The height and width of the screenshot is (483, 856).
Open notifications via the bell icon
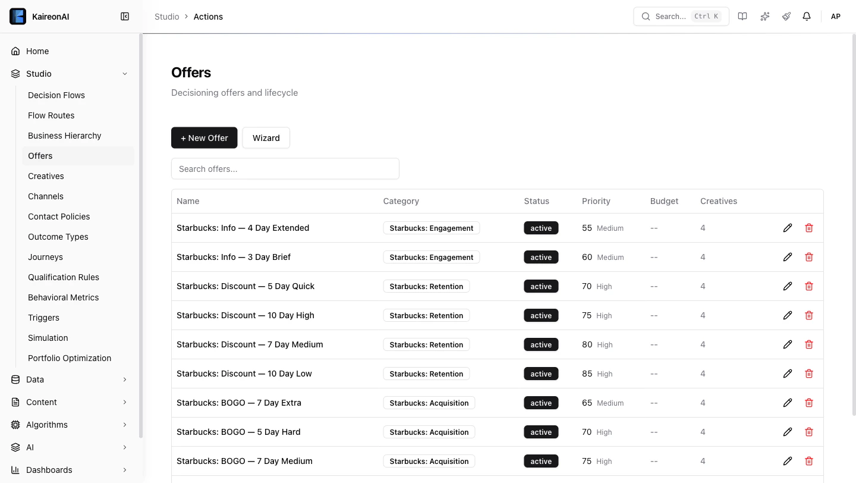click(807, 16)
